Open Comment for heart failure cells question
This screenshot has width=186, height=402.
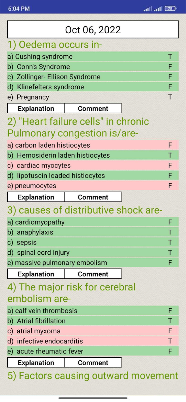click(93, 197)
